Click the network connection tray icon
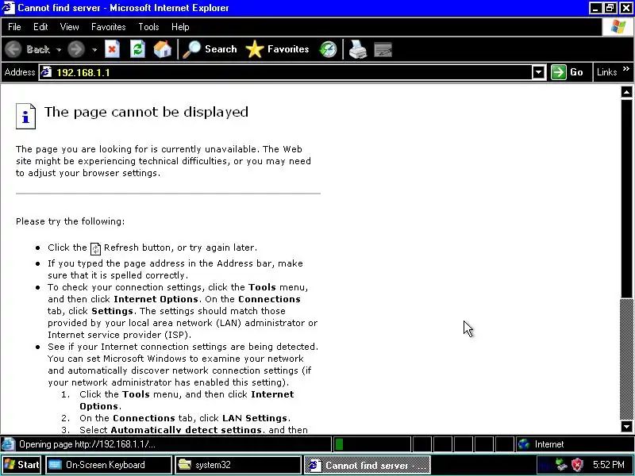Screen dimensions: 635x476 point(561,465)
